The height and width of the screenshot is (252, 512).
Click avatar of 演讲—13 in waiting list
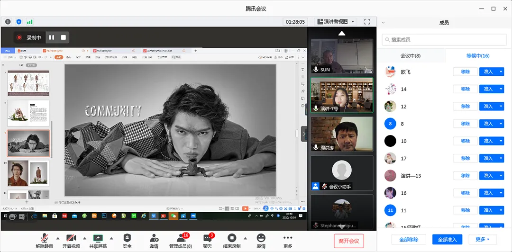click(390, 176)
